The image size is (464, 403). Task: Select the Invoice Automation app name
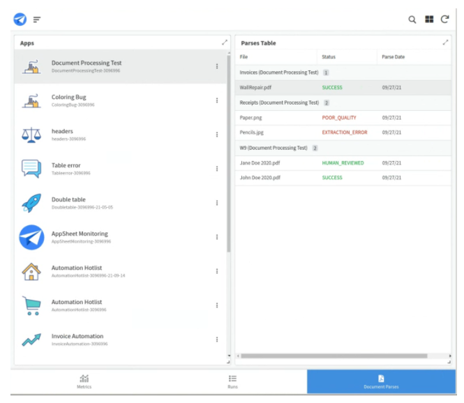pyautogui.click(x=77, y=336)
